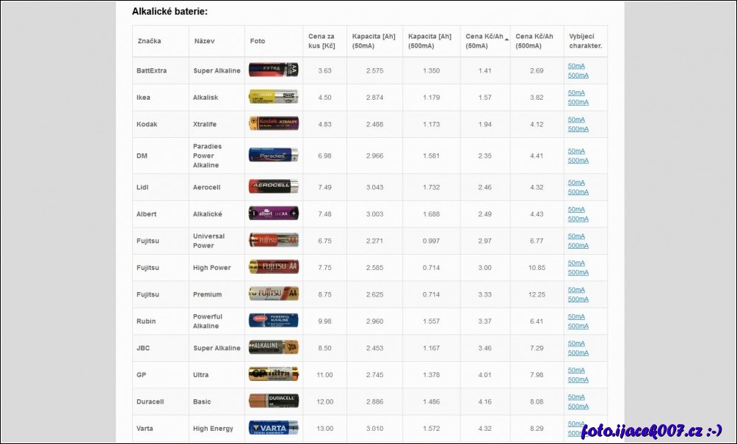Open the Kodak Xtralife battery picture
The image size is (737, 444).
273,124
